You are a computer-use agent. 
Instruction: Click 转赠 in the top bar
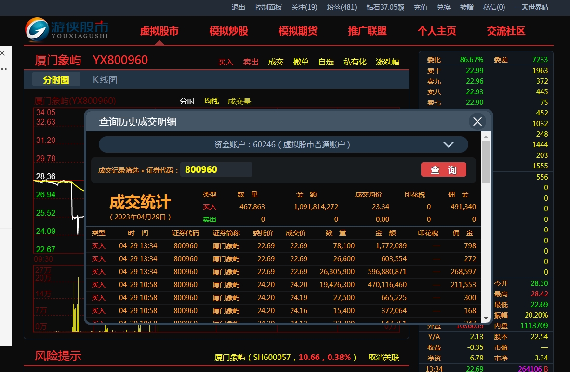(x=466, y=7)
